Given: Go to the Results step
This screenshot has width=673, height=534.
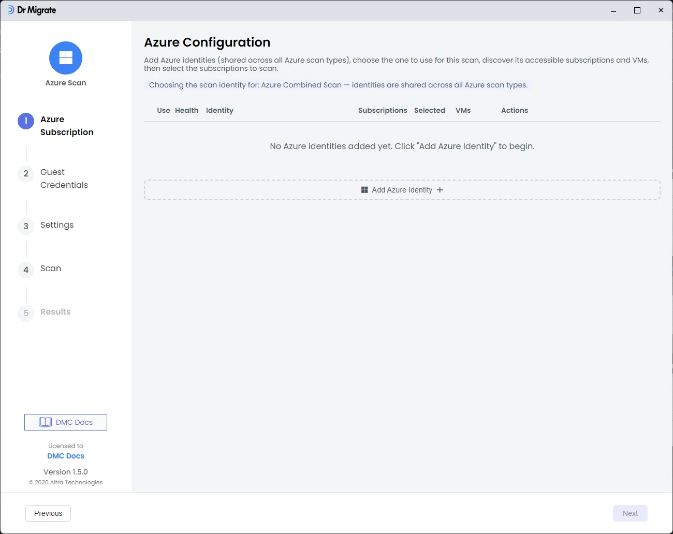Looking at the screenshot, I should pos(55,312).
